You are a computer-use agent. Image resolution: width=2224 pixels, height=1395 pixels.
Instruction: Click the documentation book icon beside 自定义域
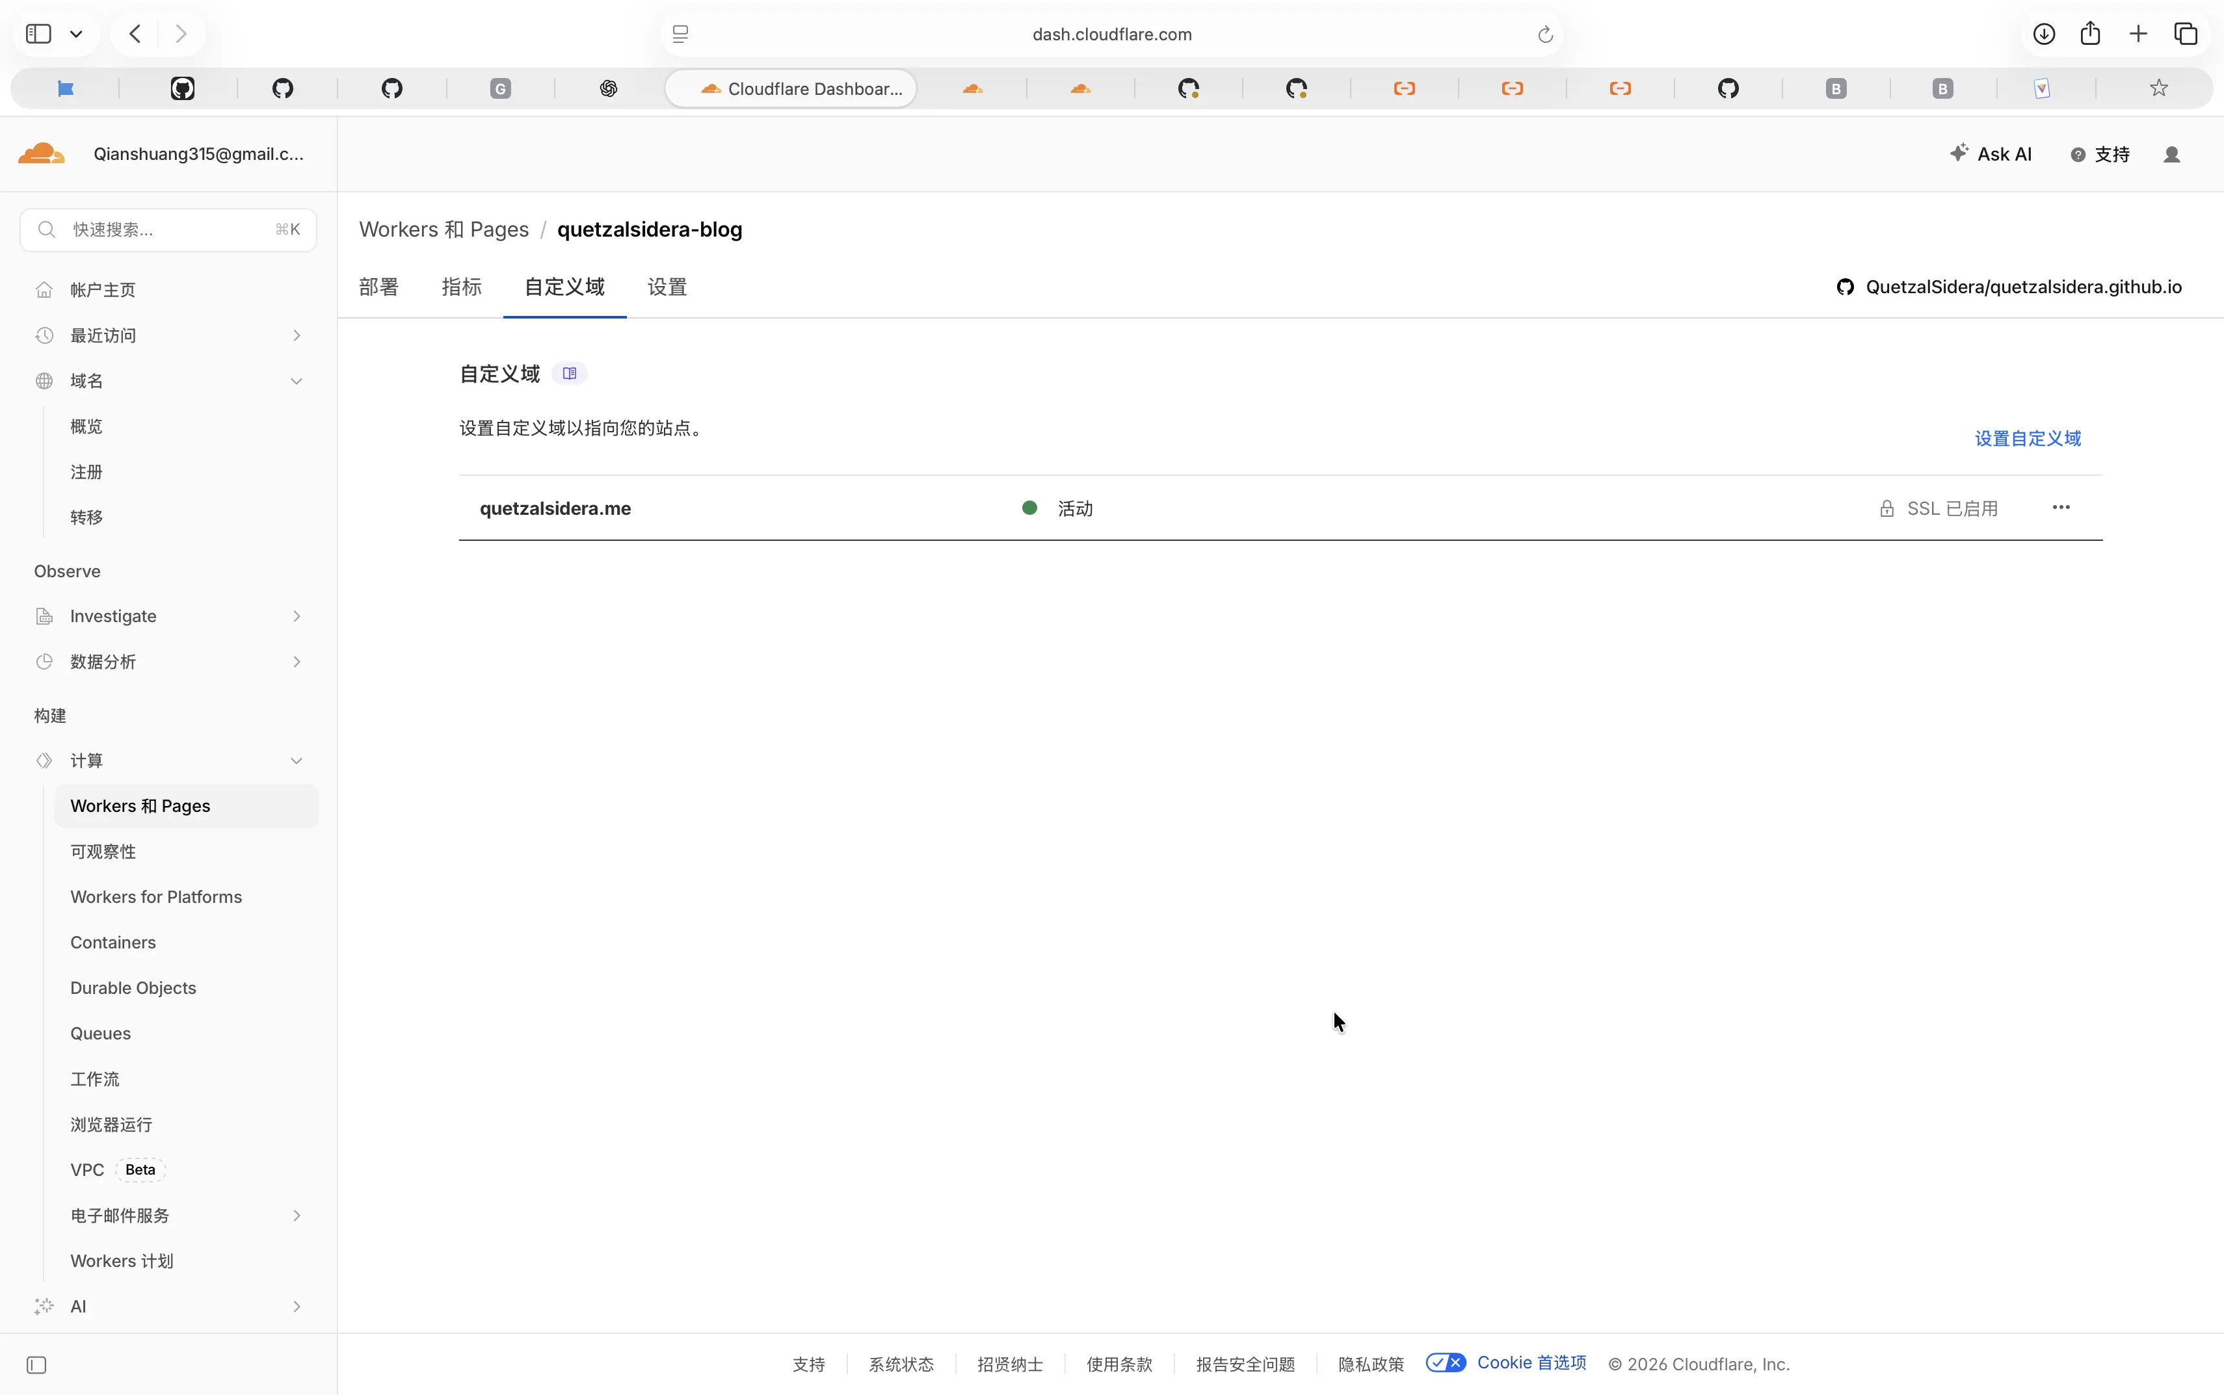(570, 374)
